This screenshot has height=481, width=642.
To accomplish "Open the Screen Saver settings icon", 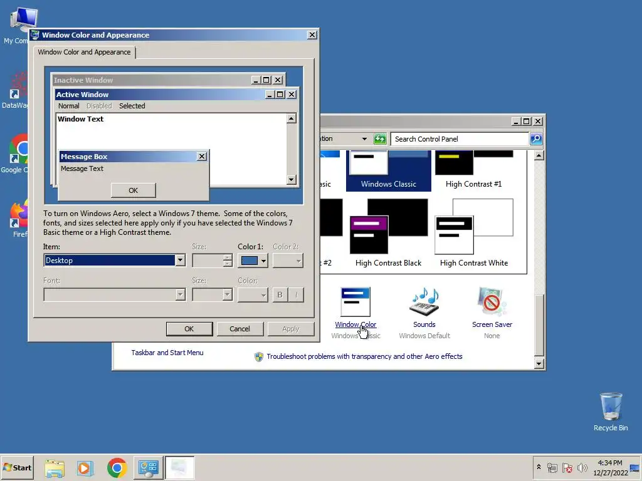I will (492, 302).
